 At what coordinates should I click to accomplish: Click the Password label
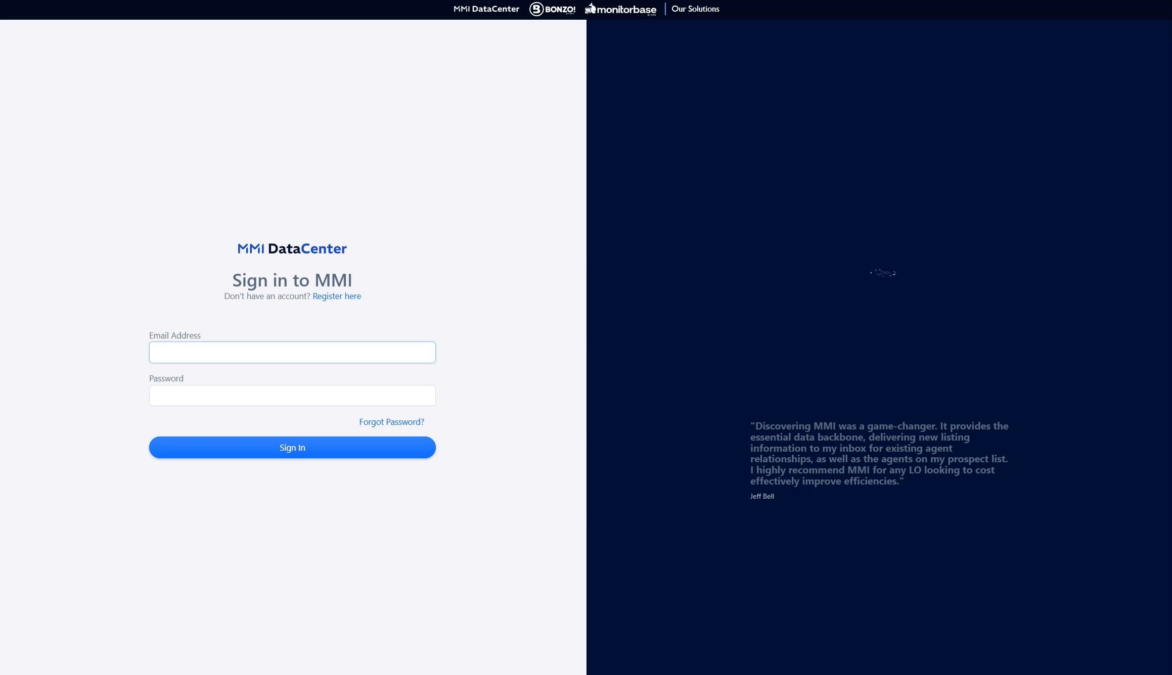tap(166, 378)
